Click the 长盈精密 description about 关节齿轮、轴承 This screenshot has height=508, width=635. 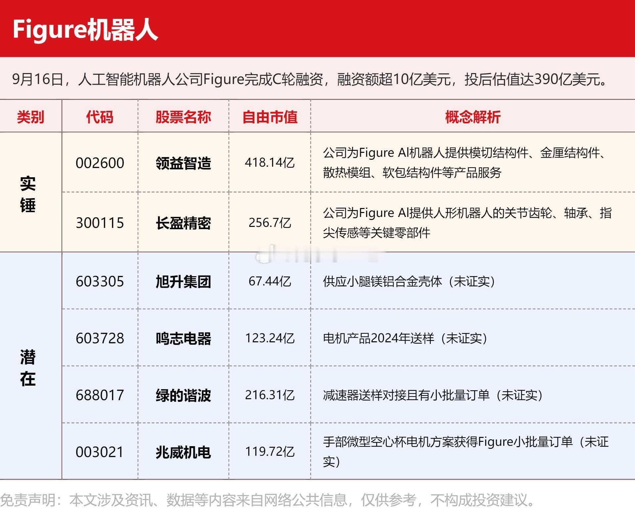coord(467,223)
